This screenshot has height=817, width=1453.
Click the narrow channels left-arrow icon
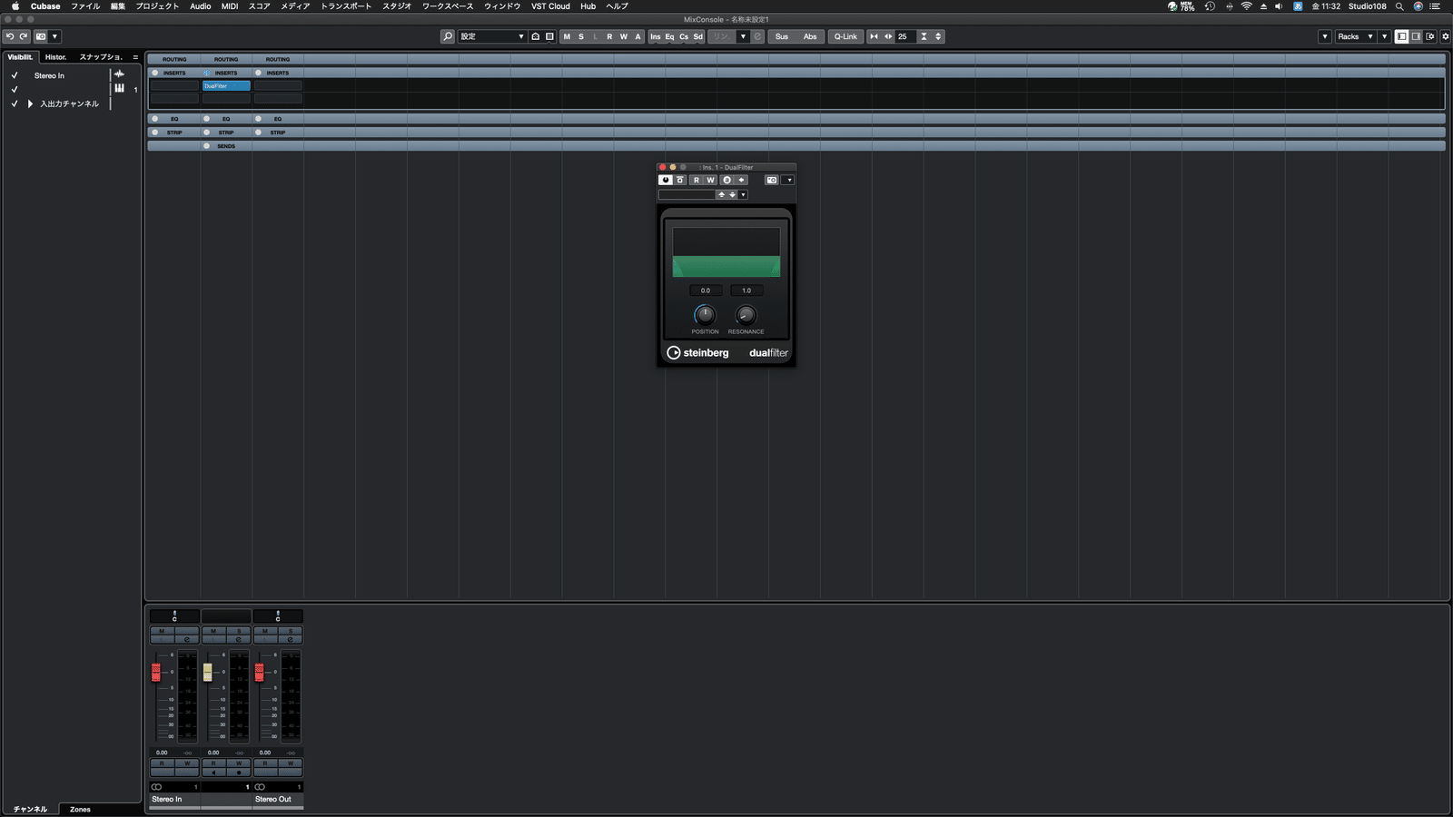(874, 36)
